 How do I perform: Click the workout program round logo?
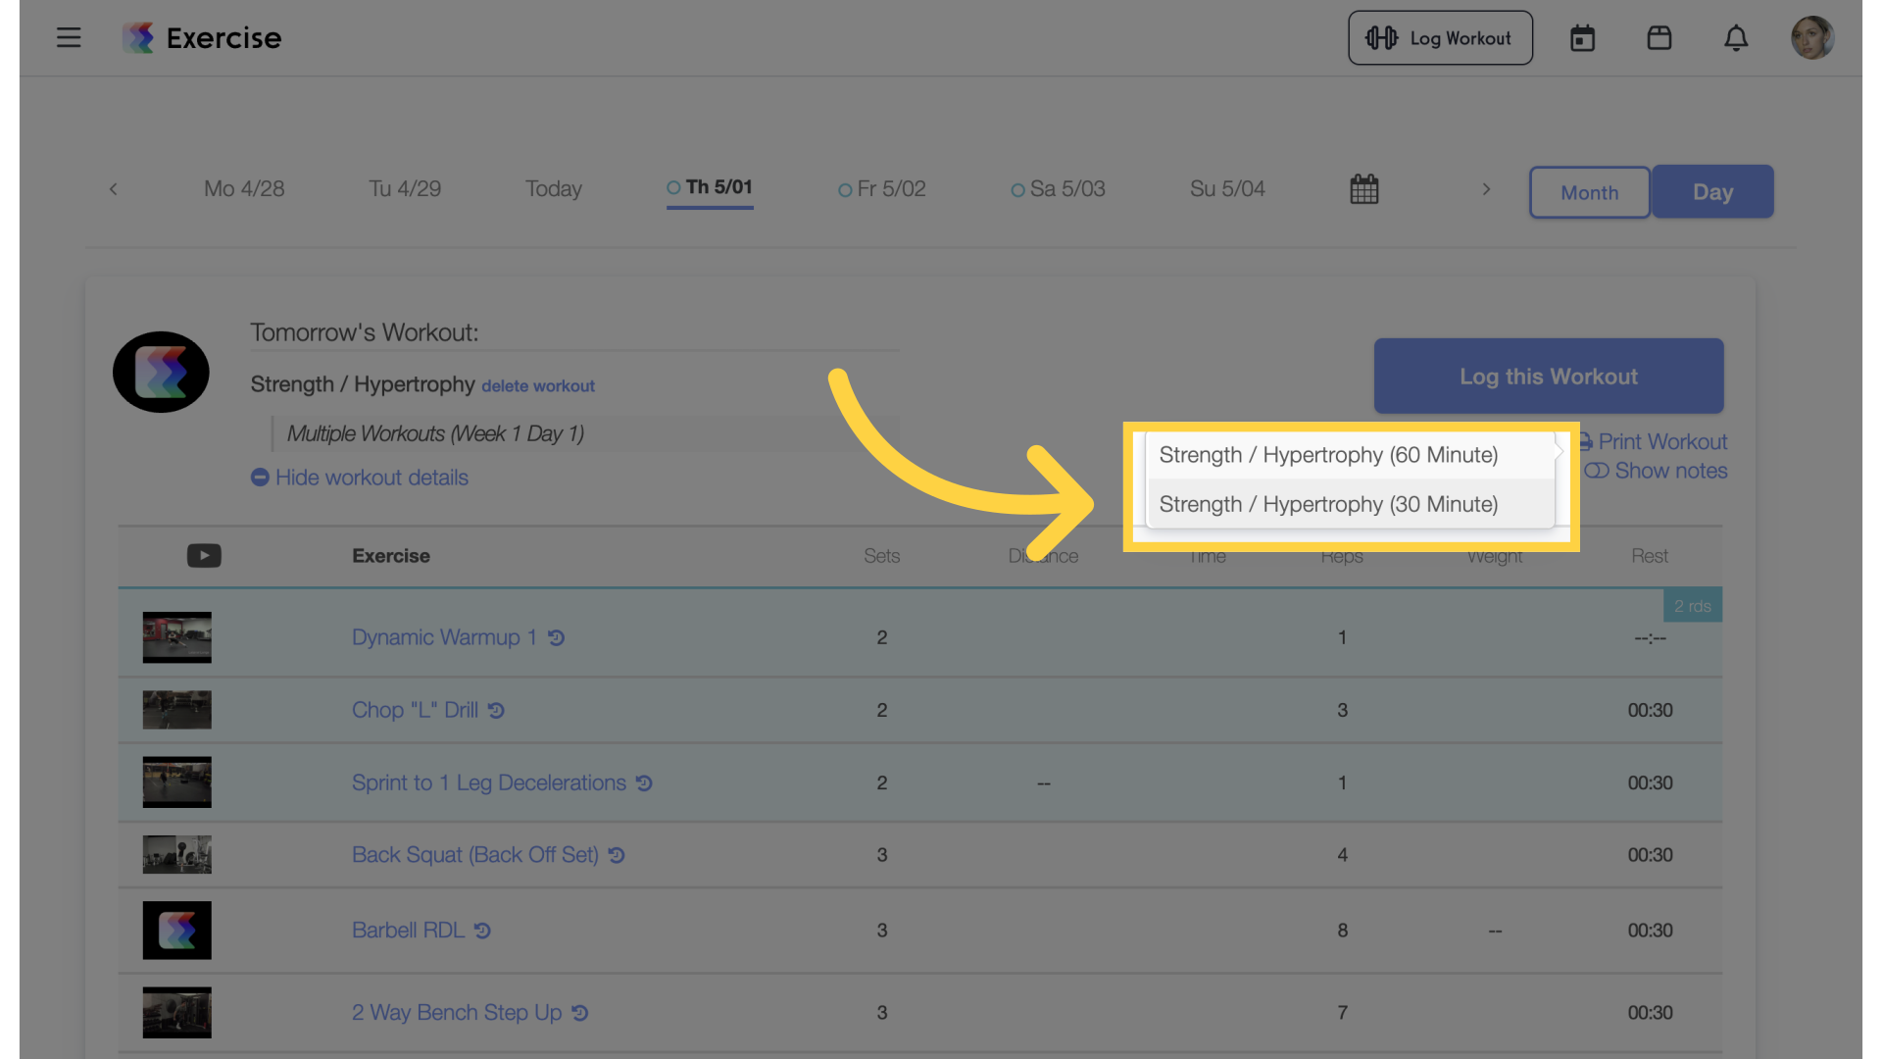(161, 372)
